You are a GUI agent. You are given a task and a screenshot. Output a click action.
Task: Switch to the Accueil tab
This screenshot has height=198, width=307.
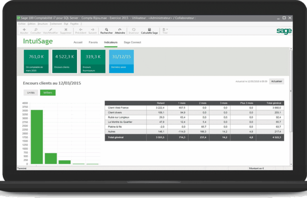[x=78, y=42]
